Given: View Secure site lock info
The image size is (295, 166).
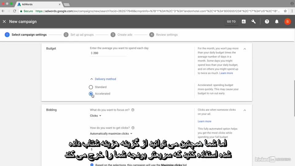Looking at the screenshot, I should tap(26, 11).
